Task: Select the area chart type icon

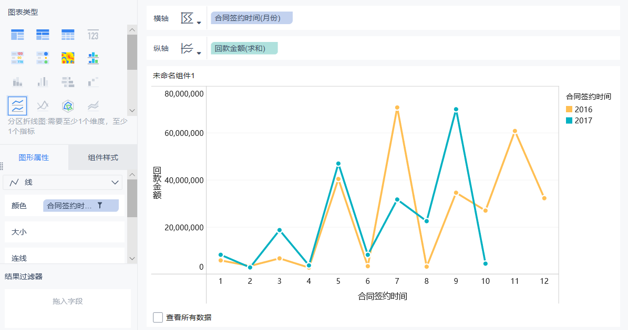Action: [x=93, y=106]
